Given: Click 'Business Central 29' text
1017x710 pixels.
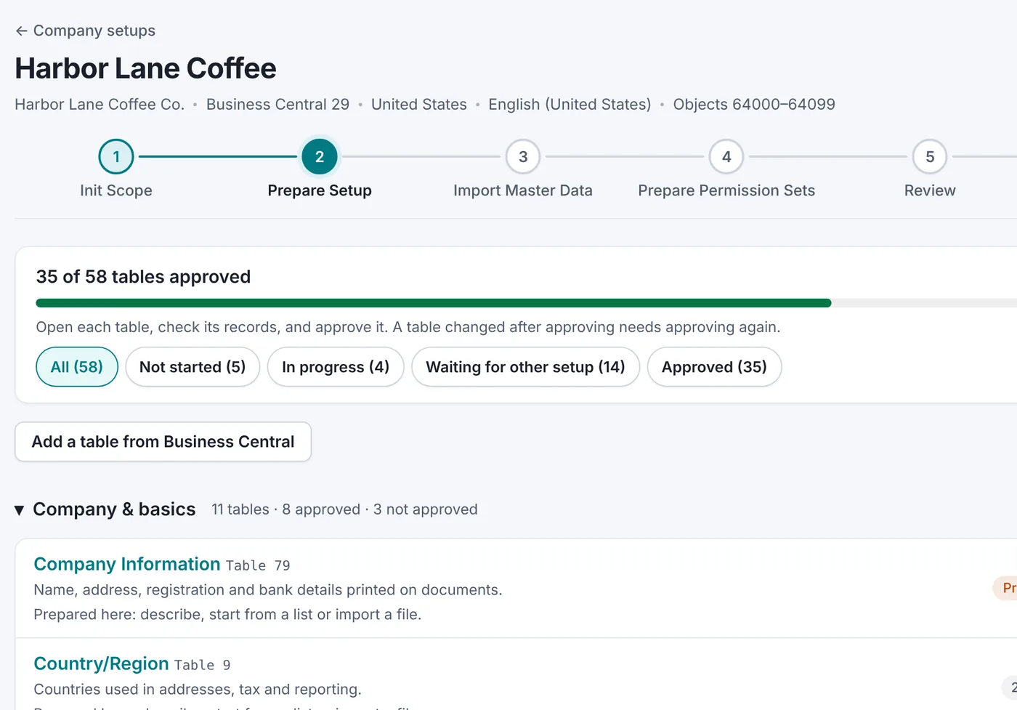Looking at the screenshot, I should pos(277,104).
